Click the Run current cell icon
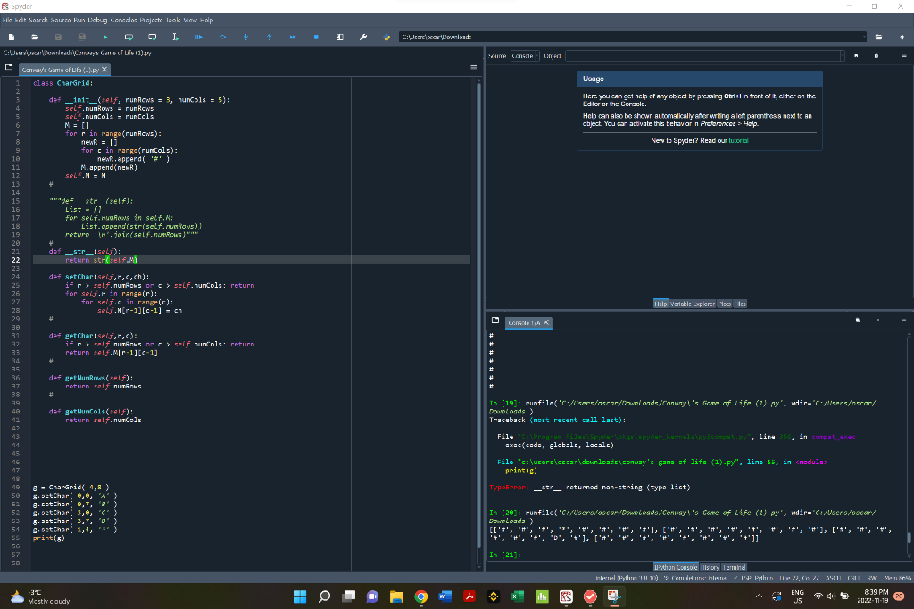Image resolution: width=914 pixels, height=609 pixels. [129, 37]
